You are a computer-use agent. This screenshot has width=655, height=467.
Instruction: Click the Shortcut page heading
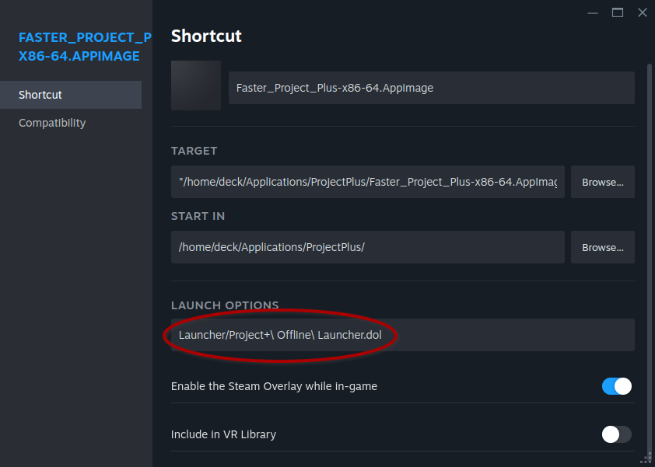[x=206, y=37]
